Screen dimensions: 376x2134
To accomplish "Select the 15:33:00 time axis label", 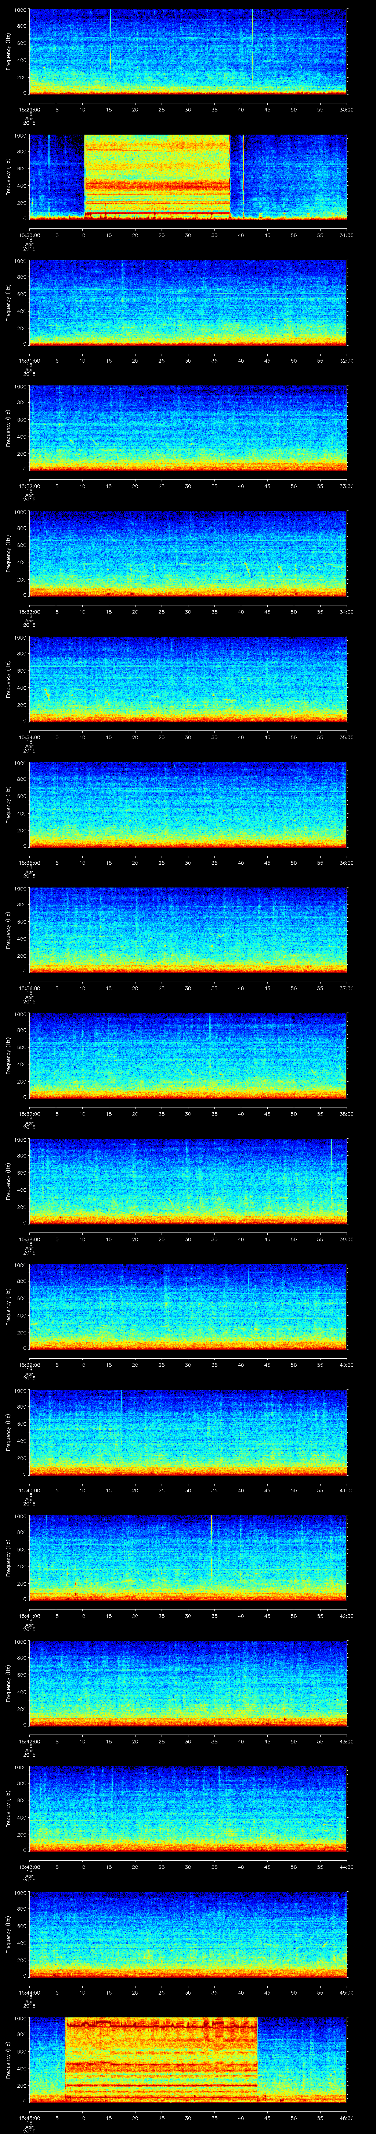I will (x=29, y=611).
